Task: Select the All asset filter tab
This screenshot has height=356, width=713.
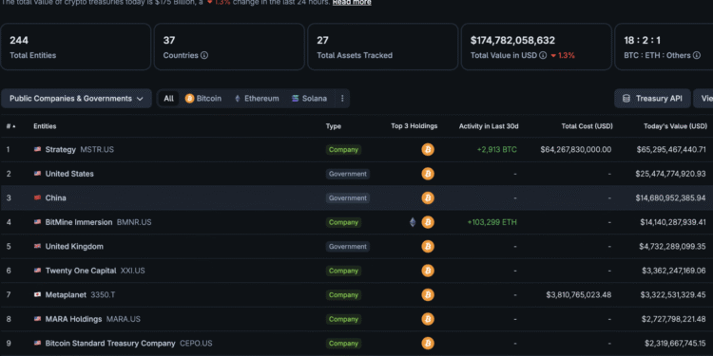Action: 168,99
